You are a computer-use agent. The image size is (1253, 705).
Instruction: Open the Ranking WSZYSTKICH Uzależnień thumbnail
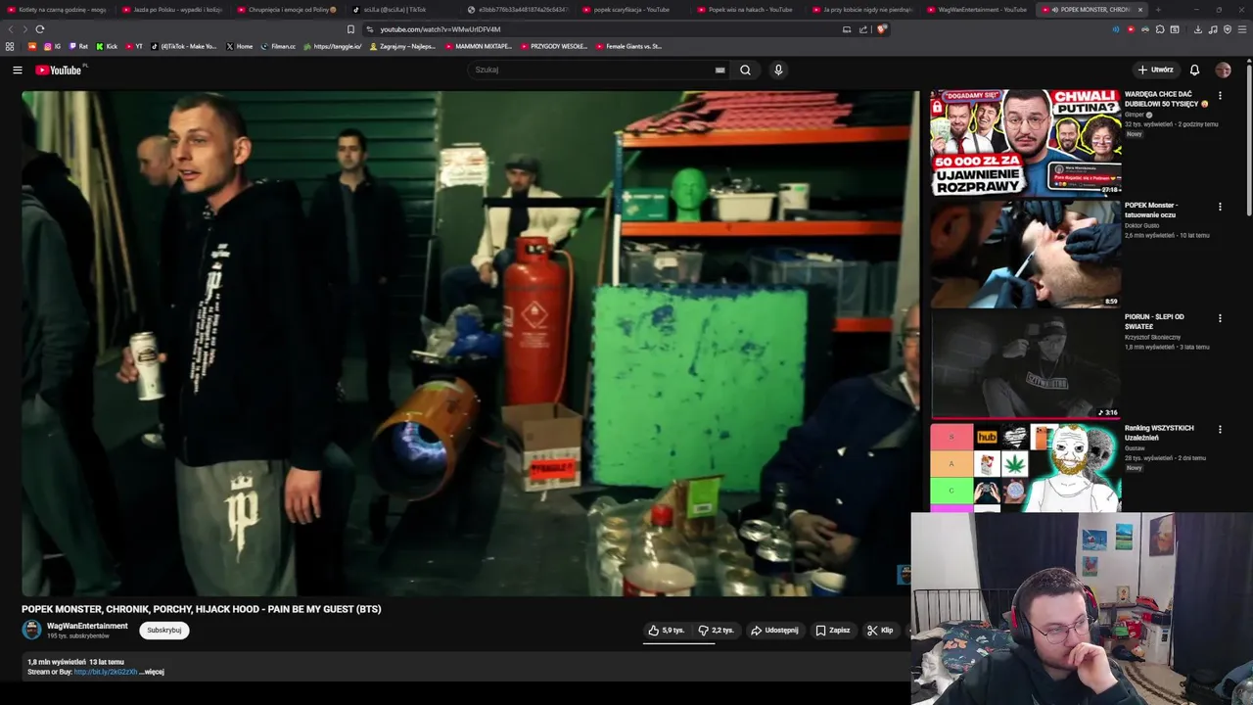point(1025,468)
